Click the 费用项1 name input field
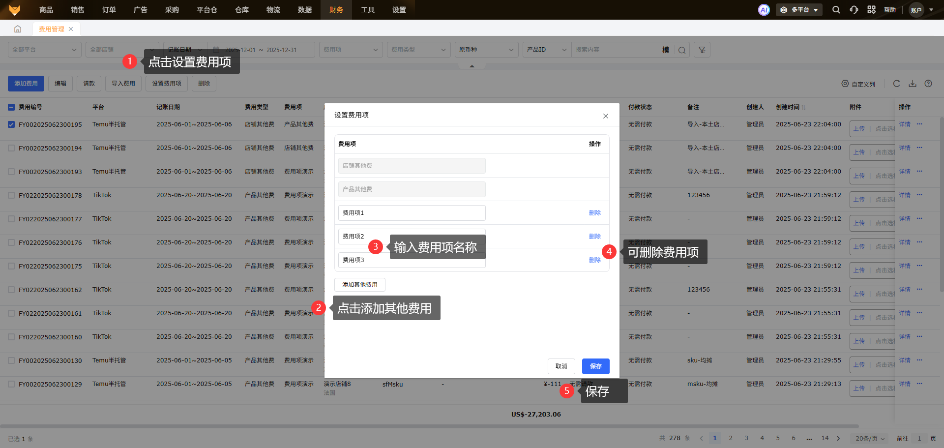The image size is (944, 448). (x=412, y=213)
